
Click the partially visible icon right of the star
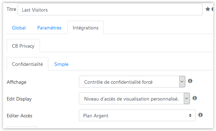212,9
